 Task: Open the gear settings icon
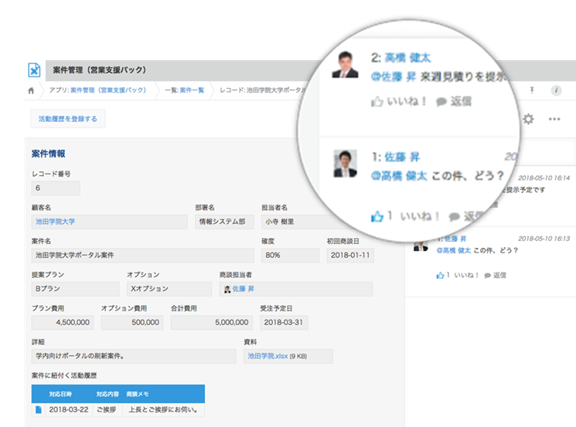click(528, 119)
